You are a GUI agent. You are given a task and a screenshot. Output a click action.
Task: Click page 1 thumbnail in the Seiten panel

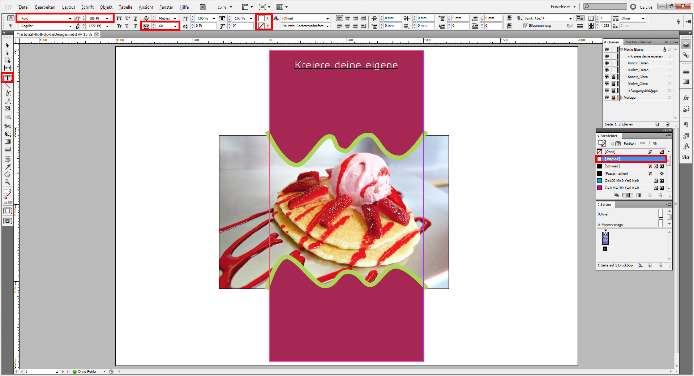(605, 238)
